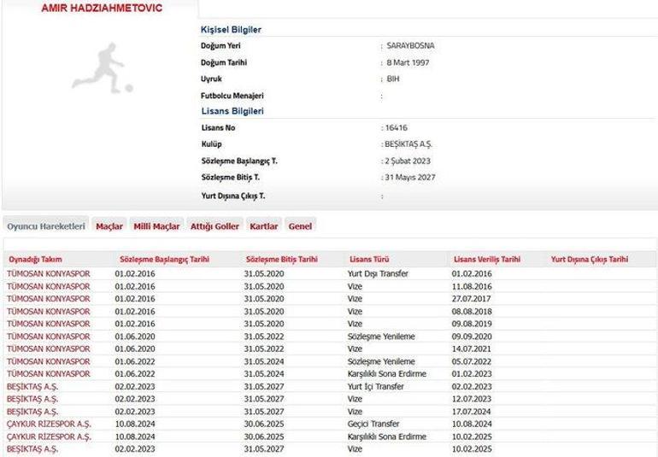This screenshot has height=457, width=658.
Task: Open the Oyuncu Hareketleri tab
Action: pyautogui.click(x=45, y=226)
